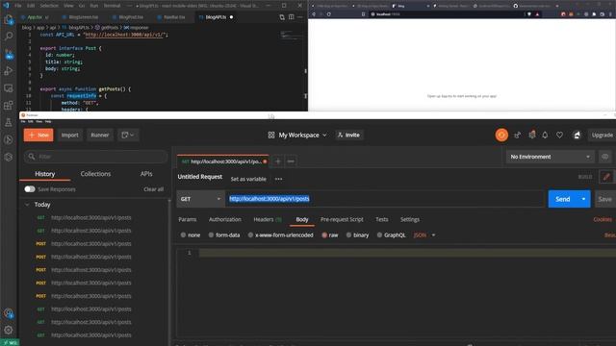Open My Workspace switcher
The height and width of the screenshot is (346, 616).
pyautogui.click(x=297, y=135)
